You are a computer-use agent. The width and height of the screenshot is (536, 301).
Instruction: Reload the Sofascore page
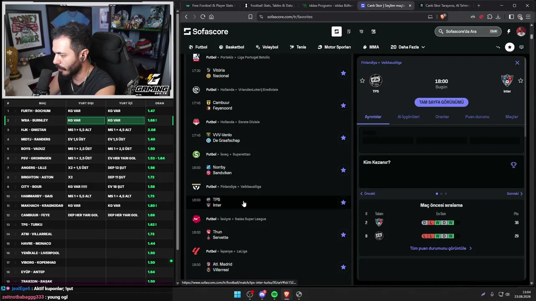coord(203,17)
